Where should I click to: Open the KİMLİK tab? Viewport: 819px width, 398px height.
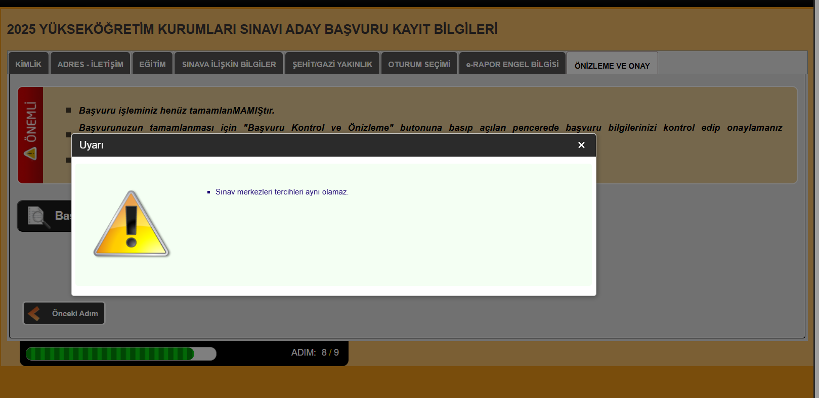28,64
